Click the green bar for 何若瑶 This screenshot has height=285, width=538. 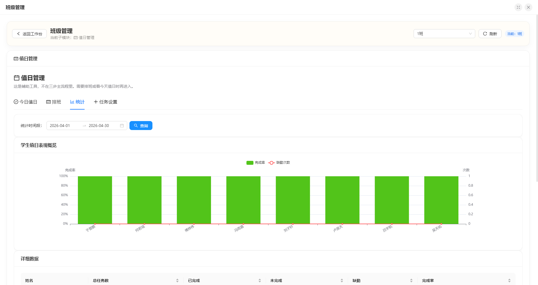click(x=144, y=200)
